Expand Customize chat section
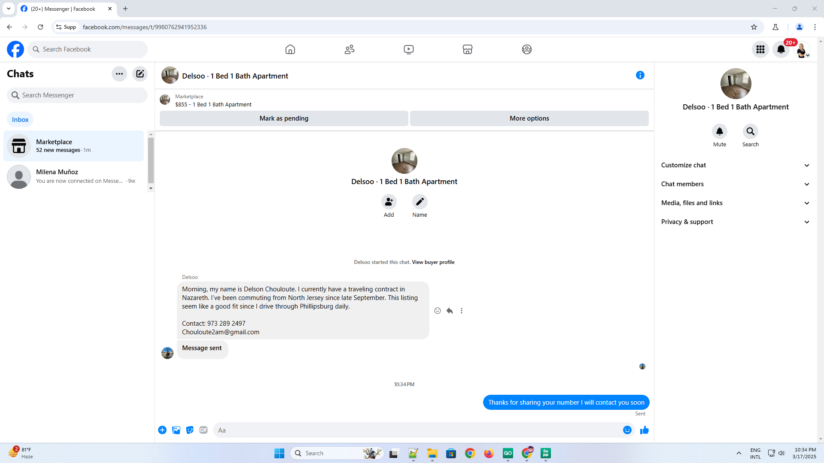The height and width of the screenshot is (463, 824). tap(736, 165)
